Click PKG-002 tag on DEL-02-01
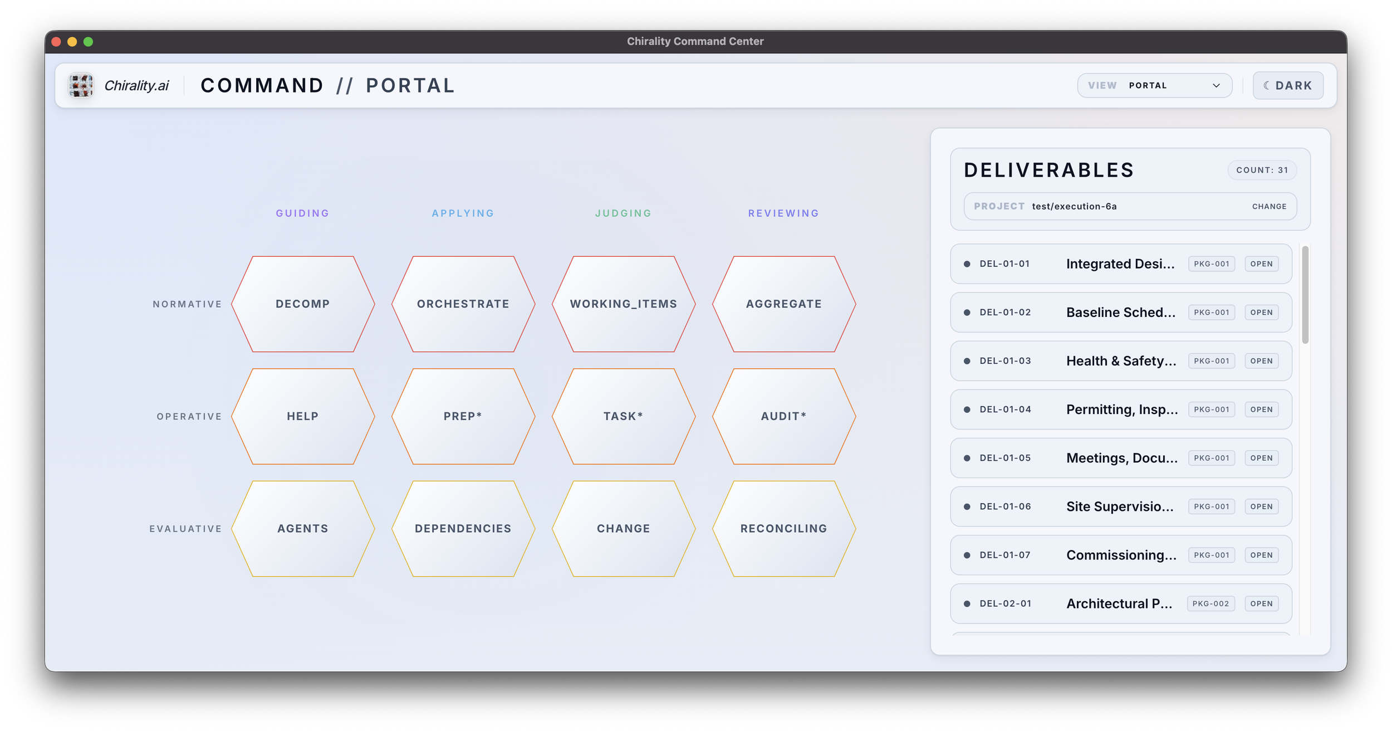 (x=1210, y=604)
